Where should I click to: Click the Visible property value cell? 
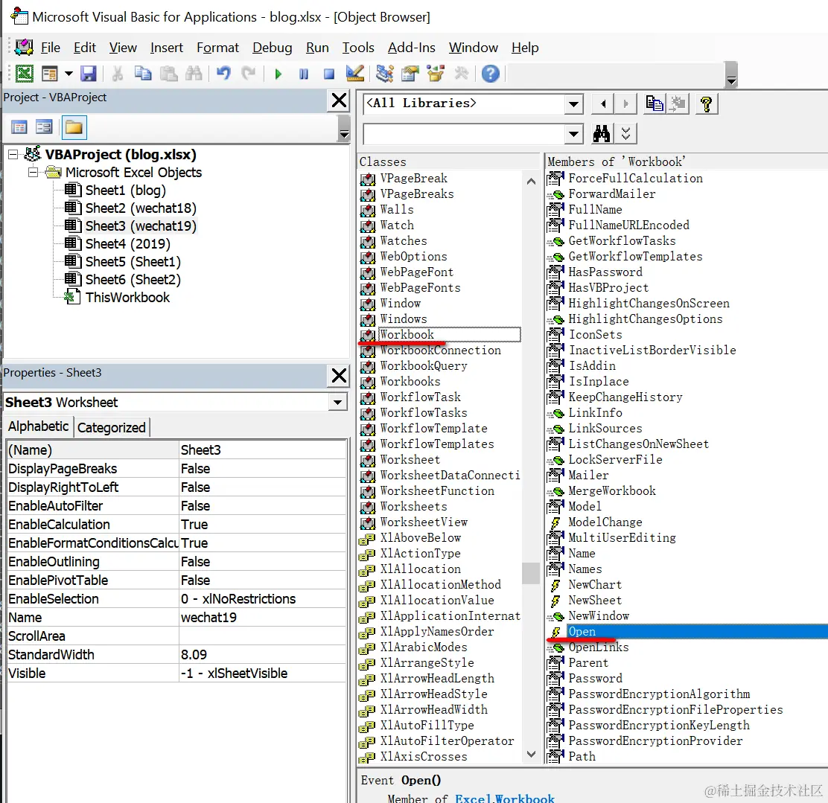click(262, 674)
